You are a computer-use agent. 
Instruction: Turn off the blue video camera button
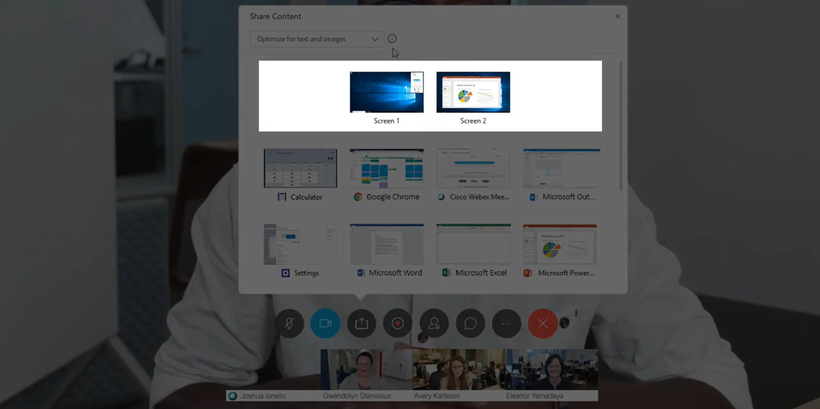click(325, 324)
